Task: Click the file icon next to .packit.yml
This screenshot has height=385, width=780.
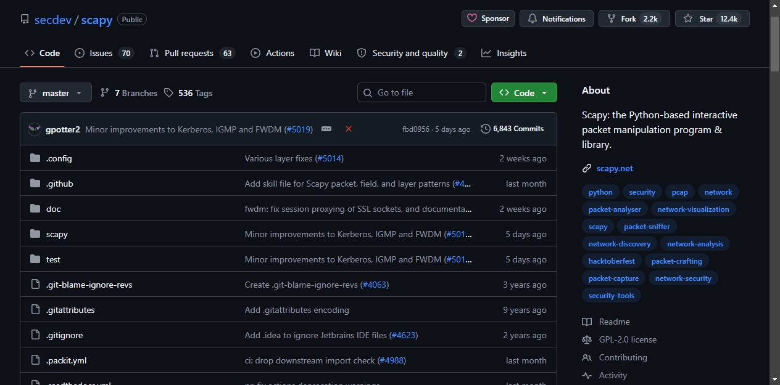Action: point(35,360)
